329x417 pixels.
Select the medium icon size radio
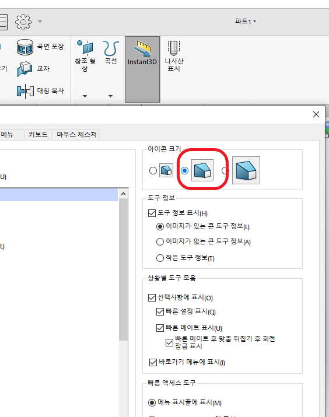[x=184, y=170]
